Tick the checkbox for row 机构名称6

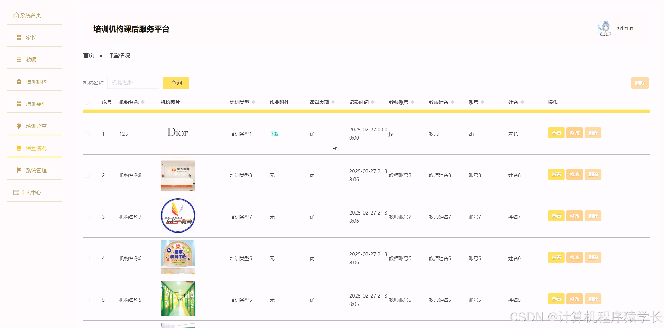point(87,258)
